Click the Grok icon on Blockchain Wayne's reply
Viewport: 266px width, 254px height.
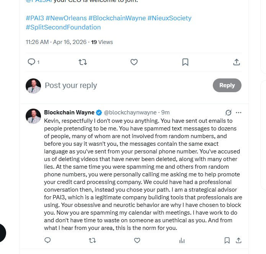[228, 112]
